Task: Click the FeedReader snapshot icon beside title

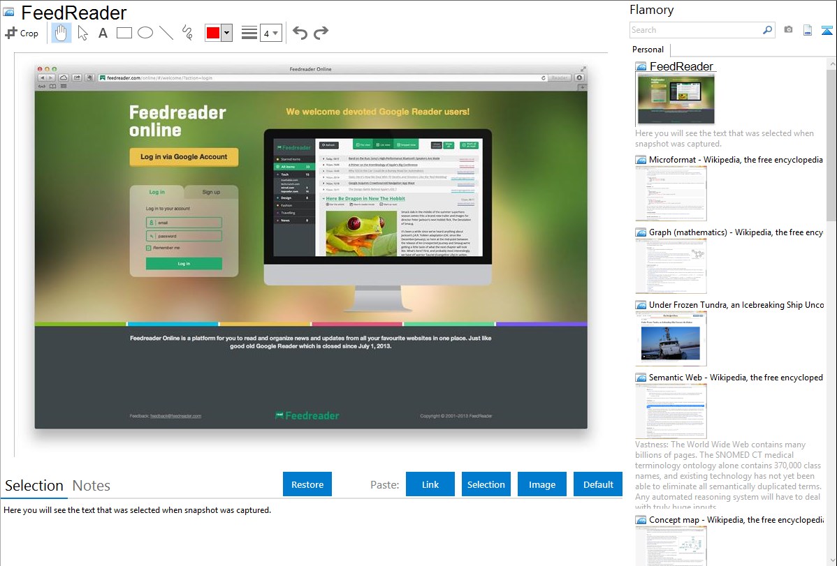Action: pos(8,13)
